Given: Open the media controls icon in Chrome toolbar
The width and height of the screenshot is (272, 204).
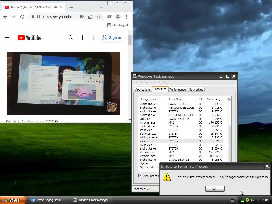Looking at the screenshot, I should 109,17.
